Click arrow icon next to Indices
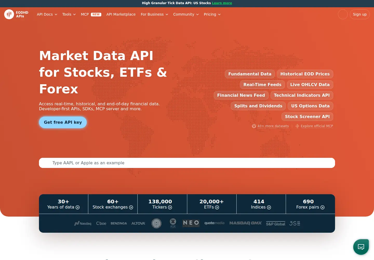Viewport: 374px width, 260px height. [269, 207]
